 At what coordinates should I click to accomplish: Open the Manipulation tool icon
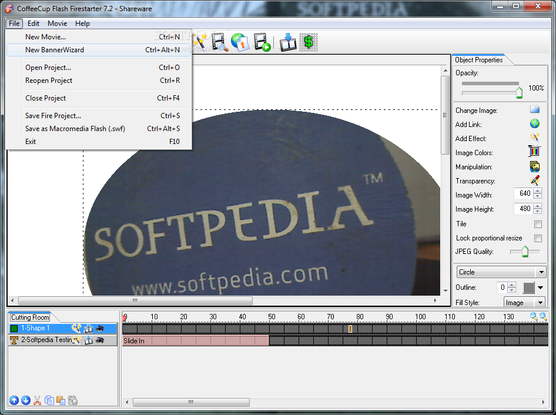click(x=535, y=166)
